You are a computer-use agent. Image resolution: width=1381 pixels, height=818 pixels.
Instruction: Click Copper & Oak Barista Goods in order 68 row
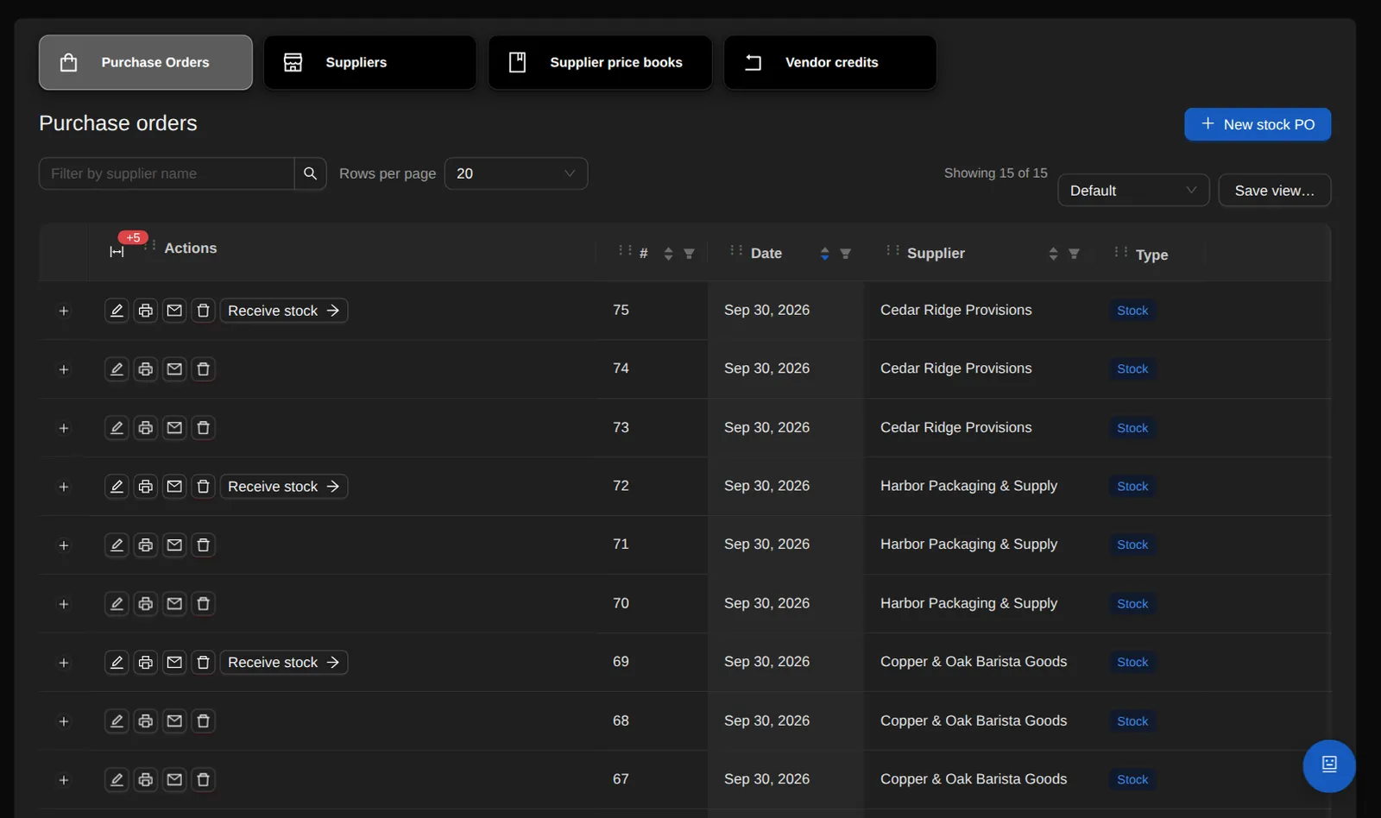pos(974,720)
